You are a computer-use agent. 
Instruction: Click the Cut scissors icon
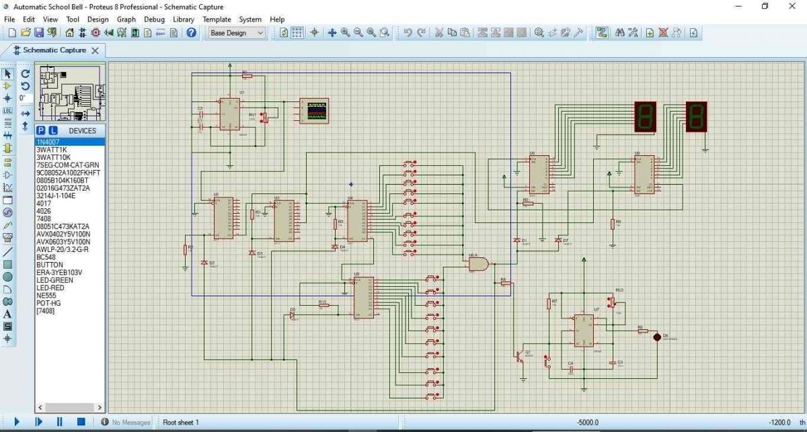pyautogui.click(x=439, y=33)
